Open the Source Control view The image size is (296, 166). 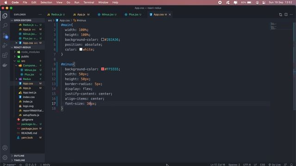(x=5, y=36)
